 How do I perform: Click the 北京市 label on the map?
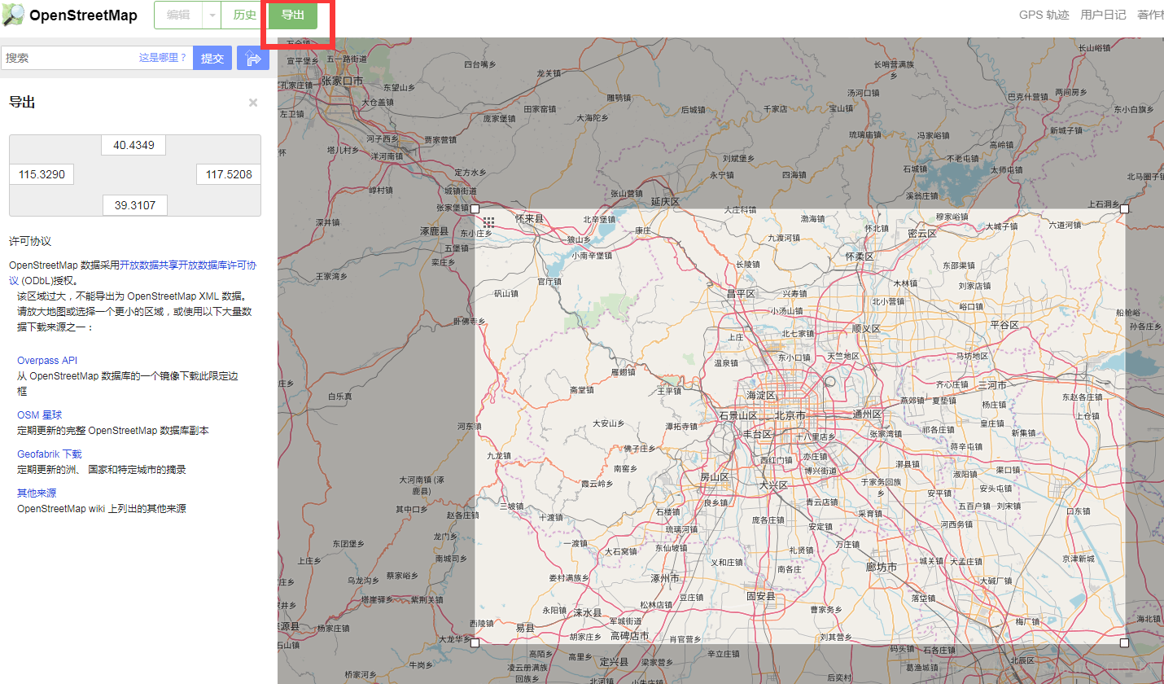pyautogui.click(x=790, y=415)
